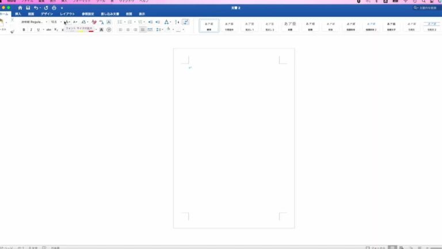This screenshot has height=249, width=442.
Task: Open the font name combo box
Action: [34, 22]
